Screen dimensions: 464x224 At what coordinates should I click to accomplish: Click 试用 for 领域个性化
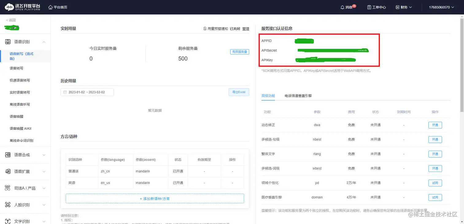tap(435, 183)
